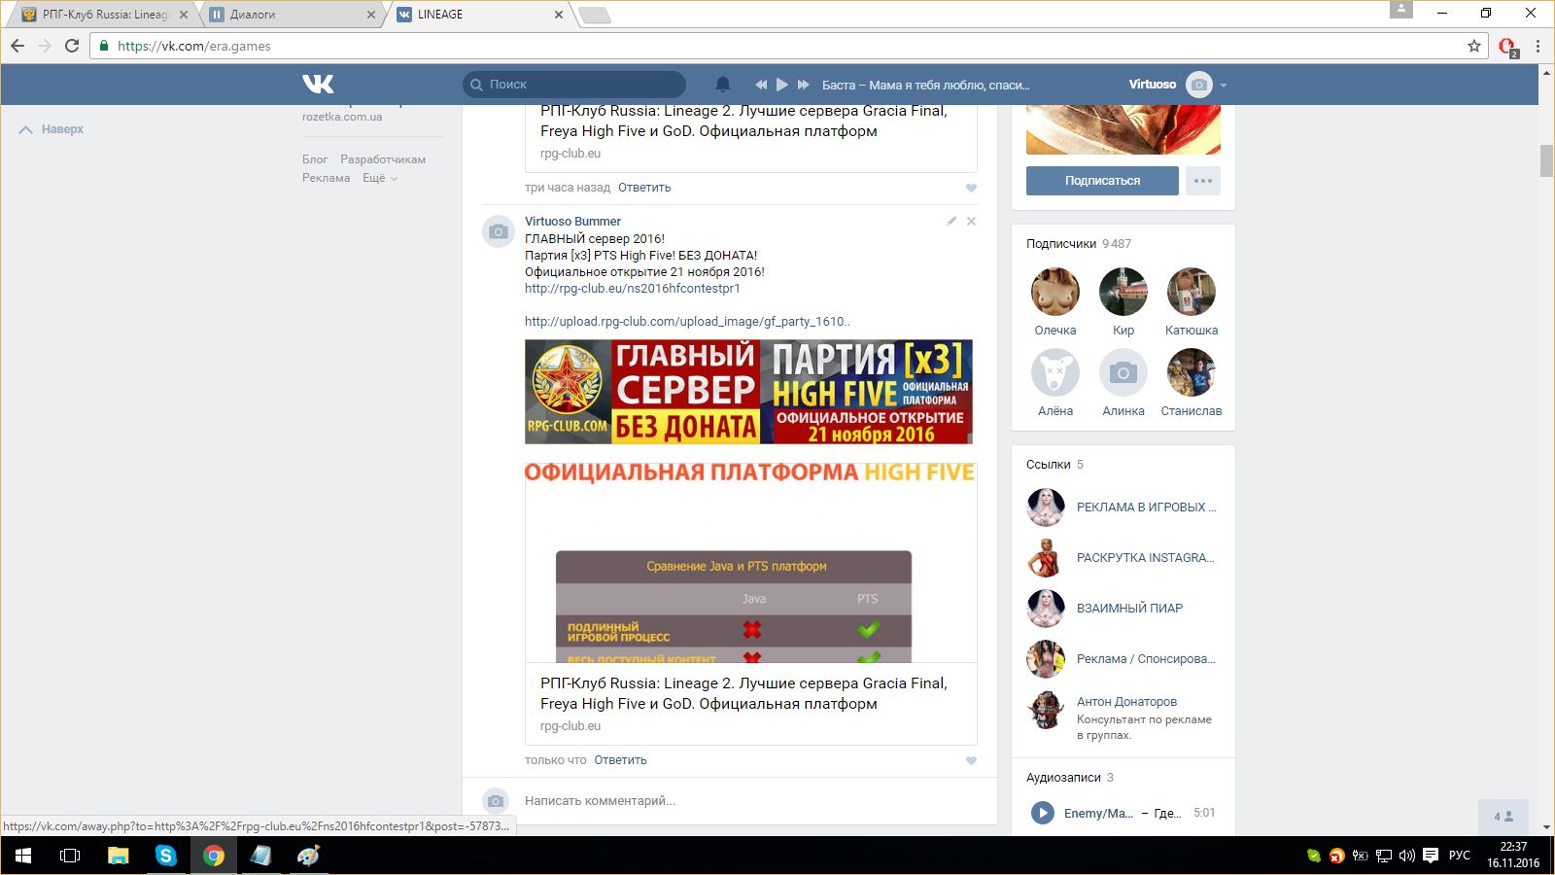1555x875 pixels.
Task: Edit comment with pencil icon
Action: click(x=951, y=221)
